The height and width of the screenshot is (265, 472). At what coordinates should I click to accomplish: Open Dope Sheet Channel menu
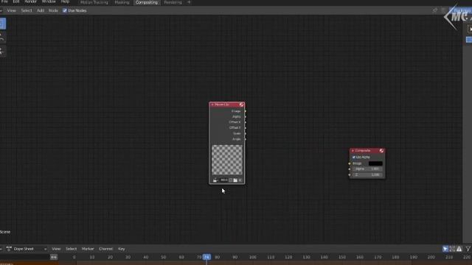click(x=105, y=249)
